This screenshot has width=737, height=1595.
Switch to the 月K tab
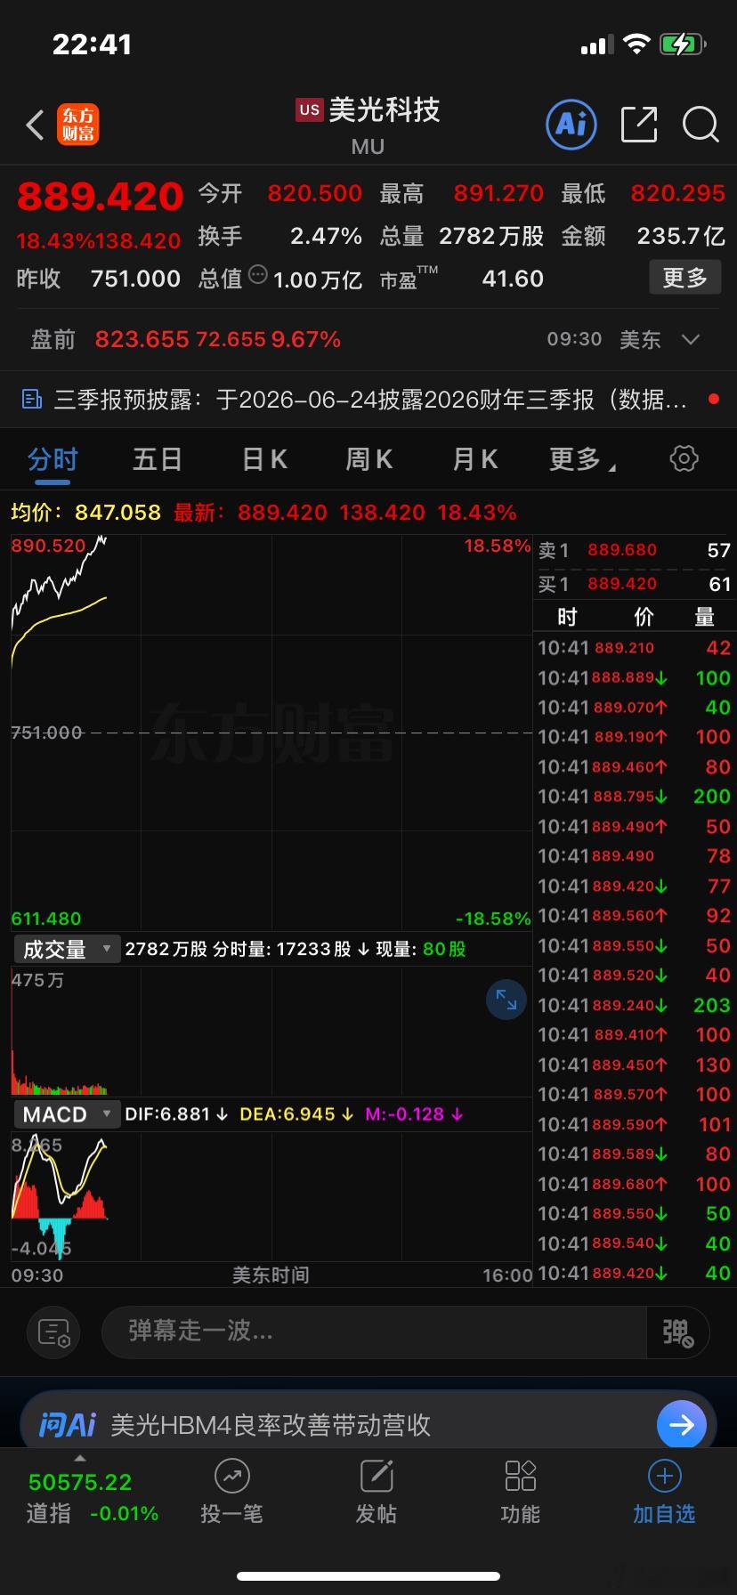[474, 459]
